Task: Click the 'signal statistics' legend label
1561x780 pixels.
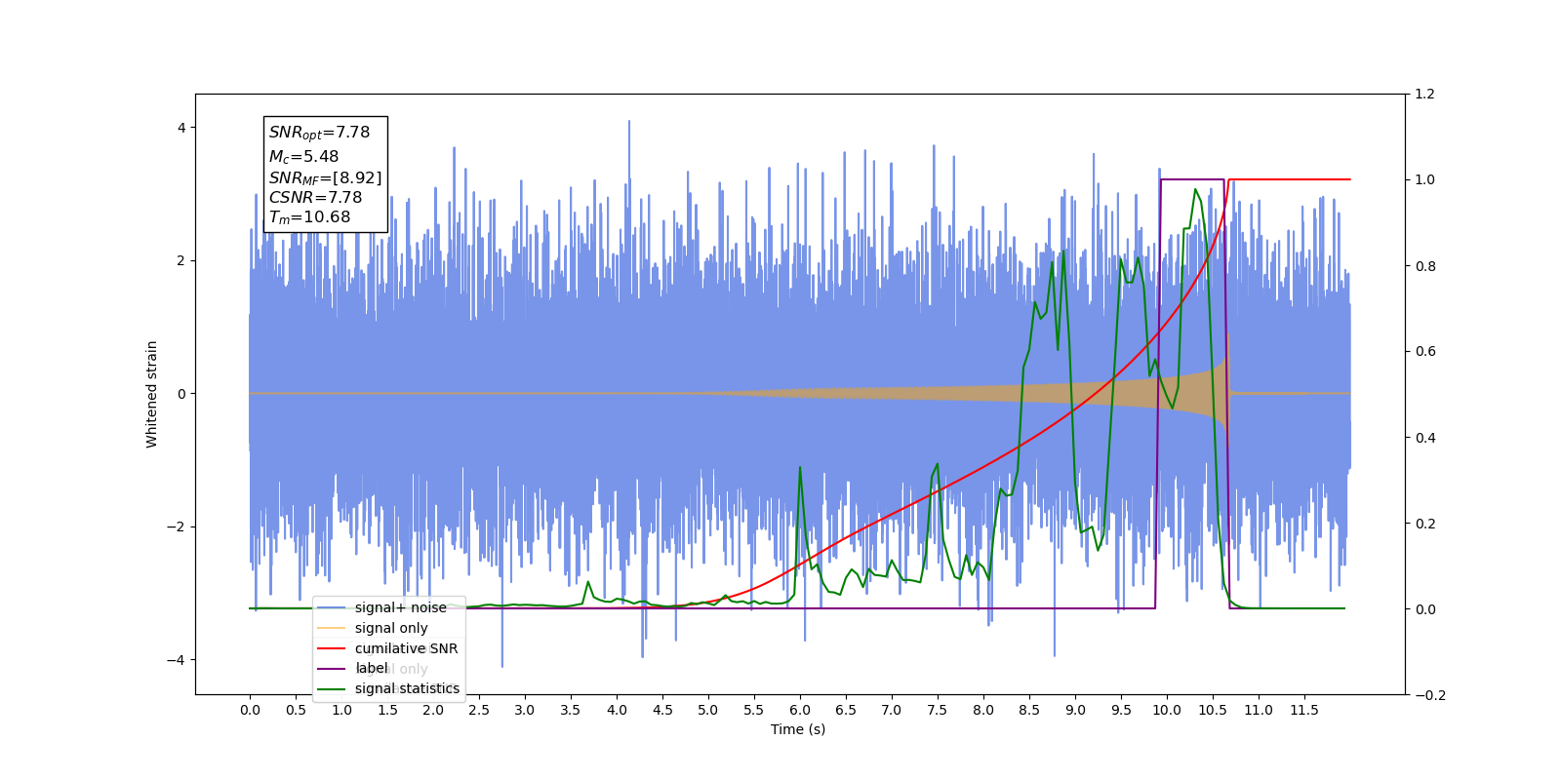Action: [x=407, y=688]
